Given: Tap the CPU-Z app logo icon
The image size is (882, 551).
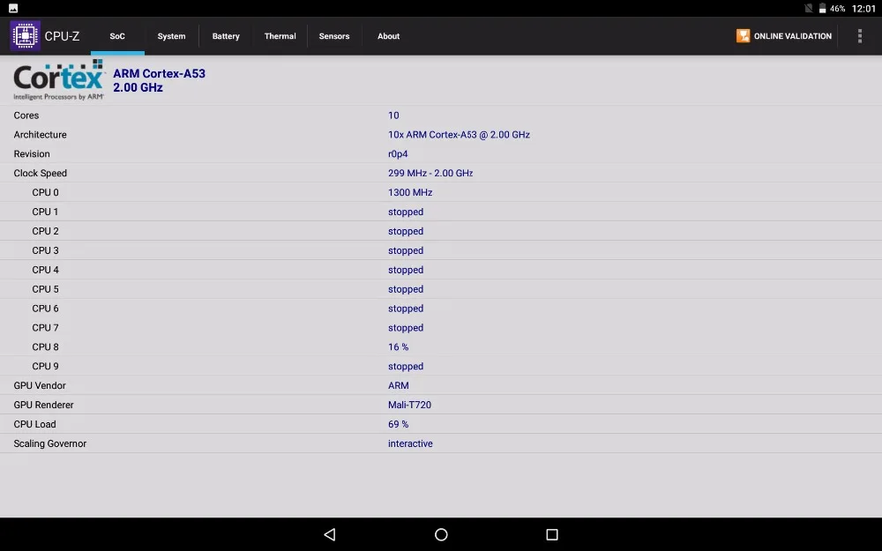Looking at the screenshot, I should (26, 35).
